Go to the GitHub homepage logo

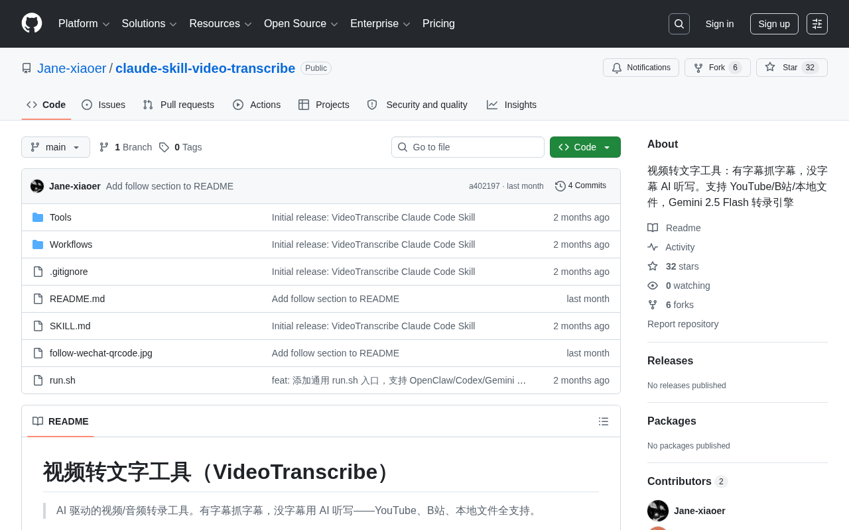[x=32, y=23]
